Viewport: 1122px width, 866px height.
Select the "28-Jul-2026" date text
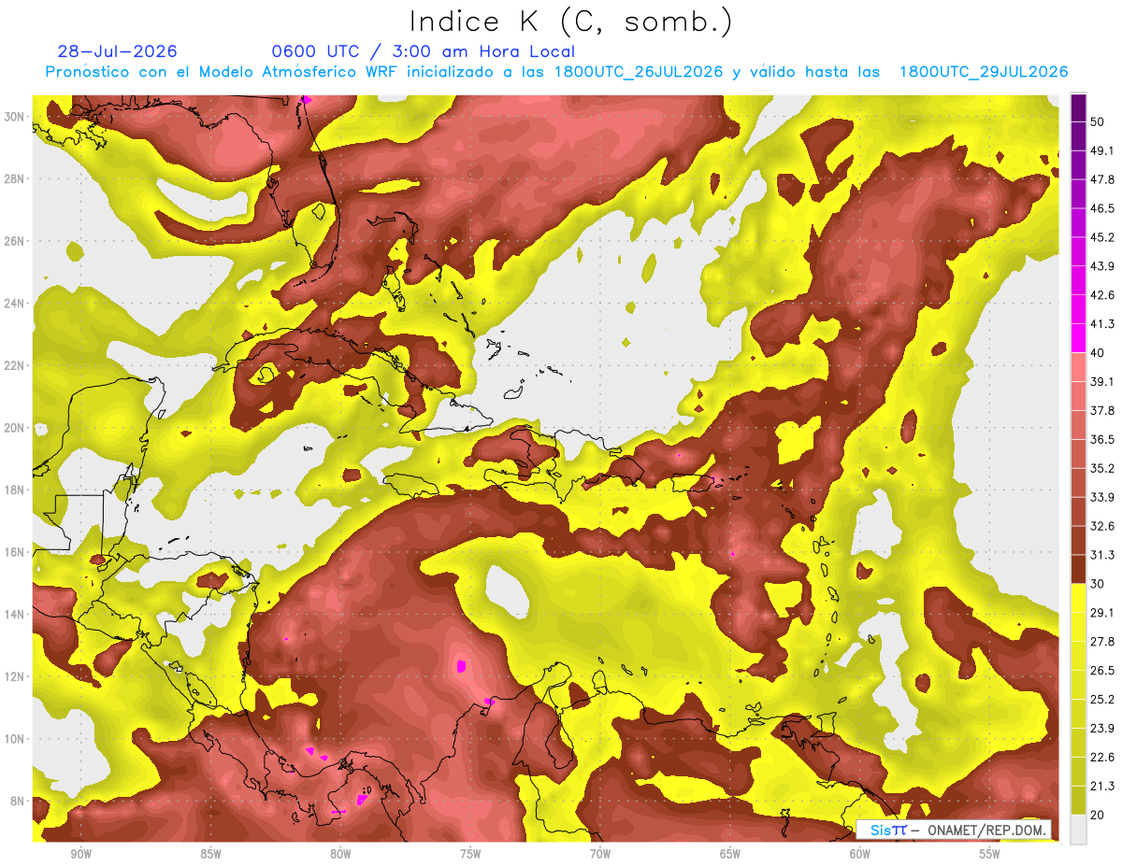118,51
